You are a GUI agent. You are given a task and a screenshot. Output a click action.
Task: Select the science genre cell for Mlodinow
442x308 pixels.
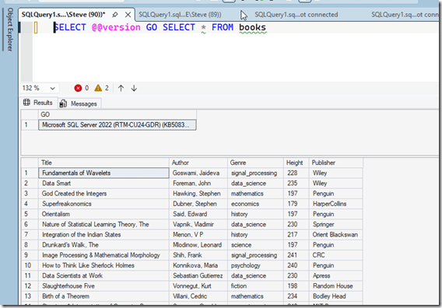(256, 245)
